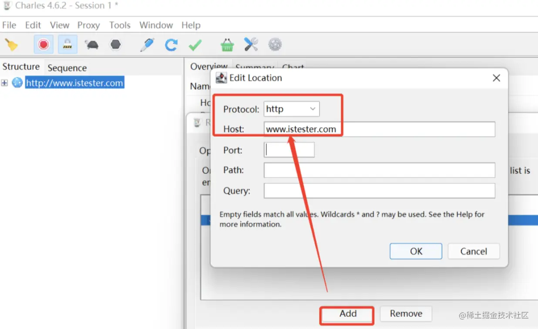This screenshot has width=538, height=329.
Task: Click Cancel in Edit Location dialog
Action: click(x=474, y=251)
